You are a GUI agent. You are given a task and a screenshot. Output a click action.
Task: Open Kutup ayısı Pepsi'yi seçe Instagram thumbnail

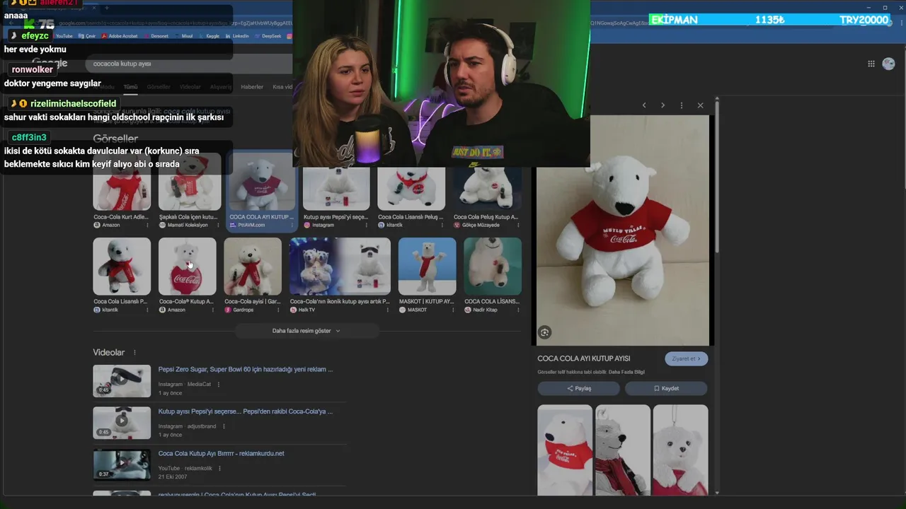[x=336, y=189]
